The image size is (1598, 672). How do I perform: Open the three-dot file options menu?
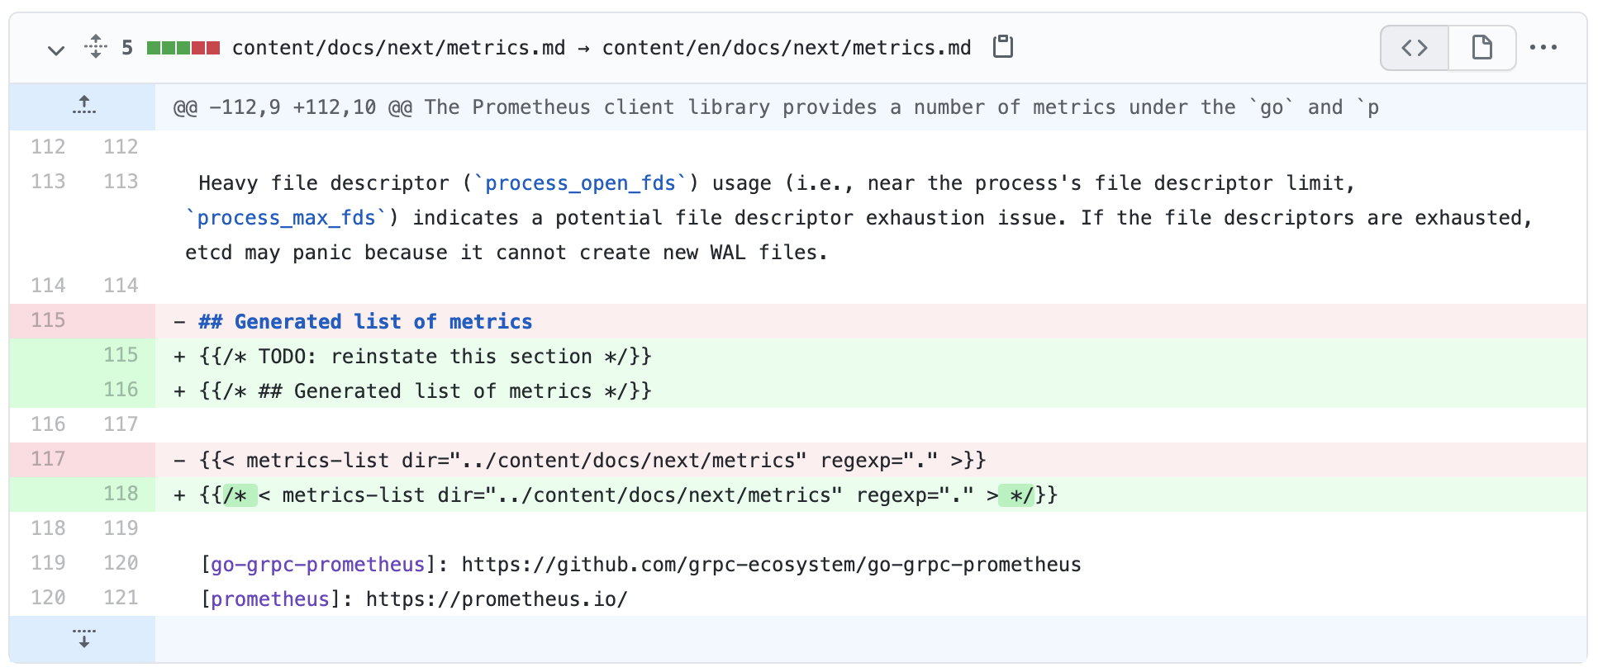1543,48
